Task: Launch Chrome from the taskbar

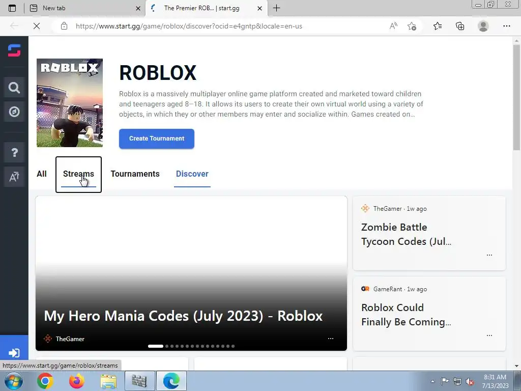Action: click(x=45, y=381)
